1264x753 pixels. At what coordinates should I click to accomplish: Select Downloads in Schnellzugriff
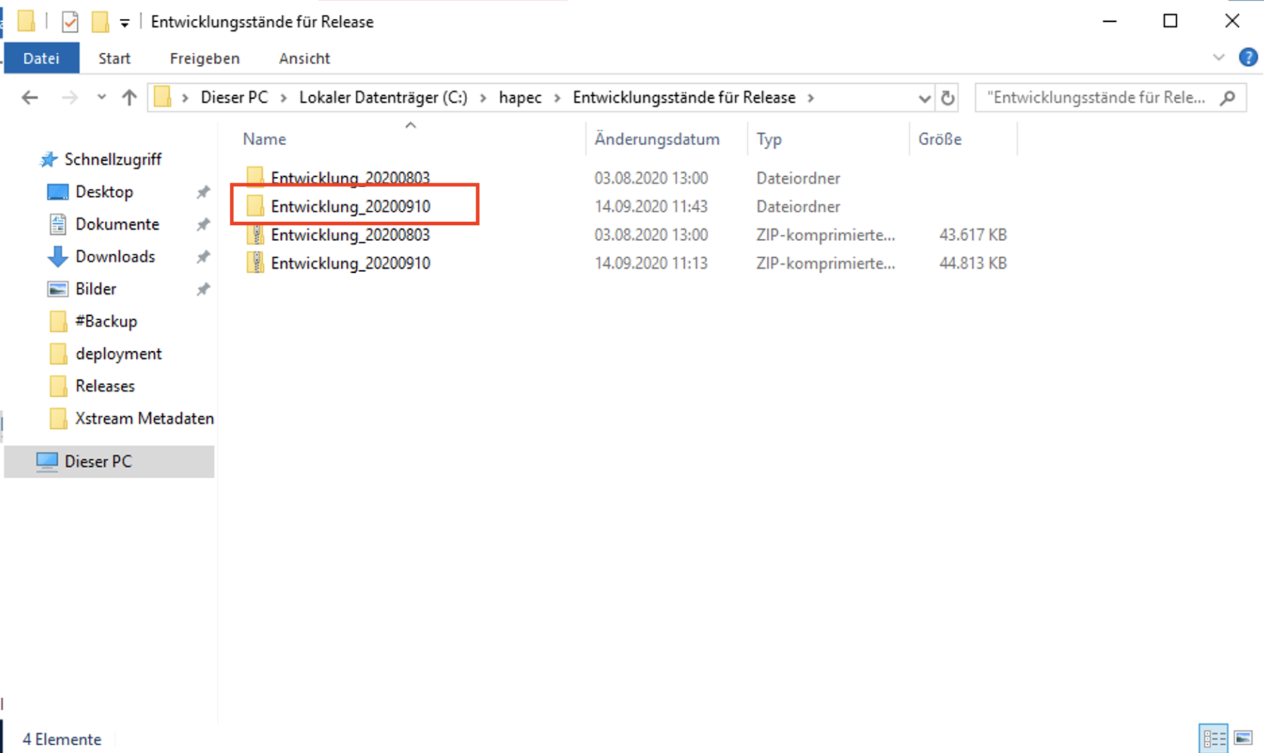pyautogui.click(x=115, y=257)
